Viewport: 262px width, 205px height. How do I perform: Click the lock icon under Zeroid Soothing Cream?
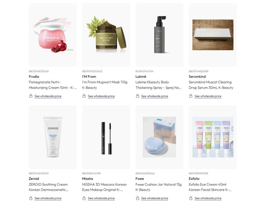click(31, 198)
